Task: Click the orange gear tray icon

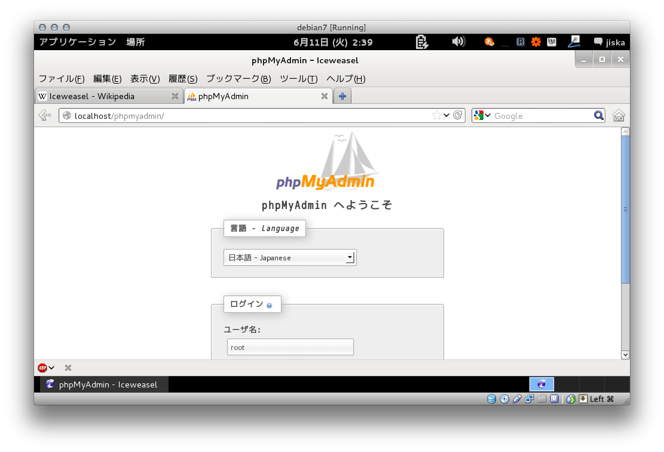Action: 536,42
